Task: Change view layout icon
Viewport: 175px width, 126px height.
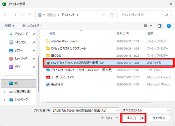Action: point(145,26)
